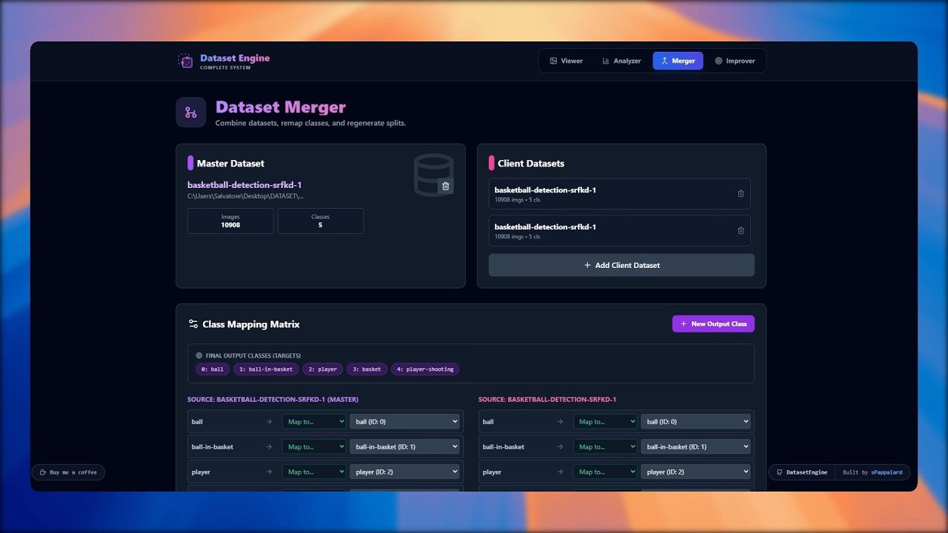
Task: Toggle the '0: ball' output class pill
Action: [x=213, y=369]
